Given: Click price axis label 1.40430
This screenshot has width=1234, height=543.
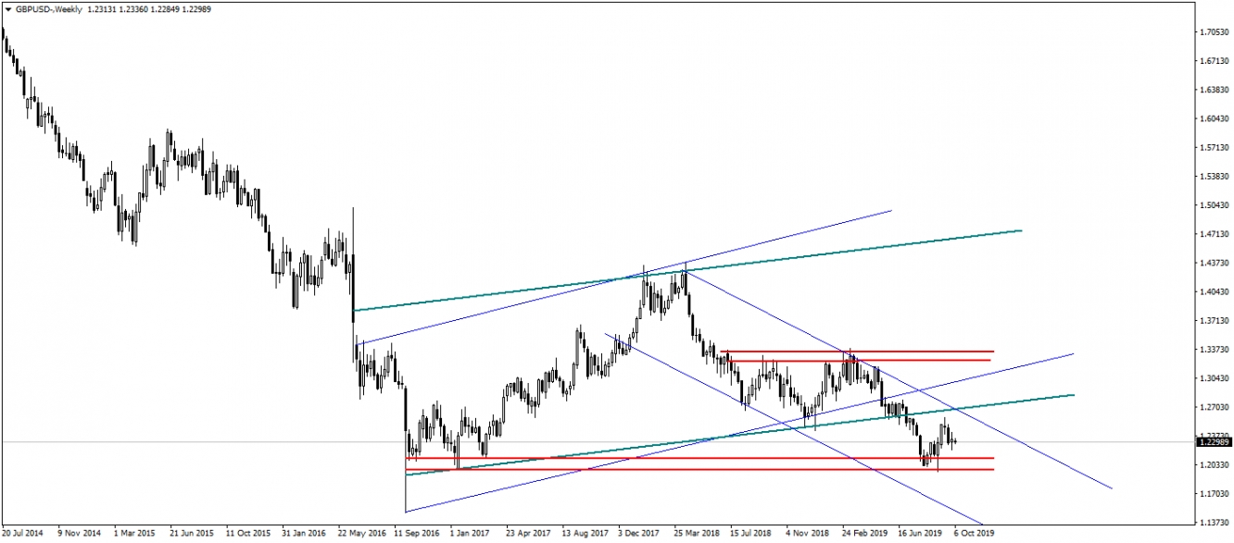Looking at the screenshot, I should click(x=1213, y=291).
